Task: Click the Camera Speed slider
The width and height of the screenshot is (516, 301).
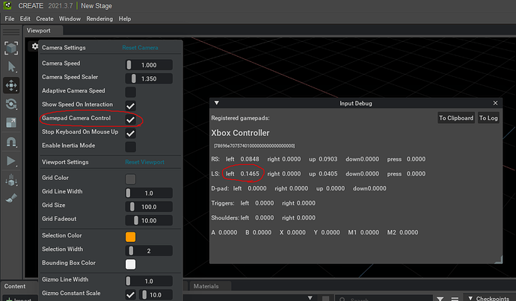Action: [149, 65]
